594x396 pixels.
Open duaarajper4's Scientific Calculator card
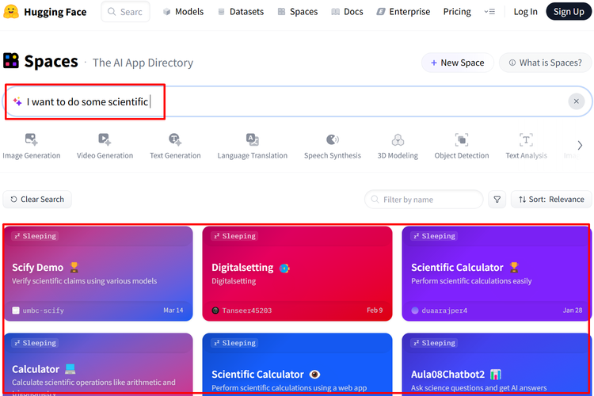(497, 273)
